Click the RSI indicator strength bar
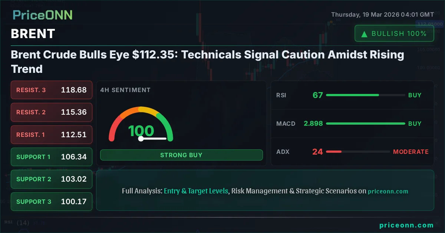 (365, 95)
